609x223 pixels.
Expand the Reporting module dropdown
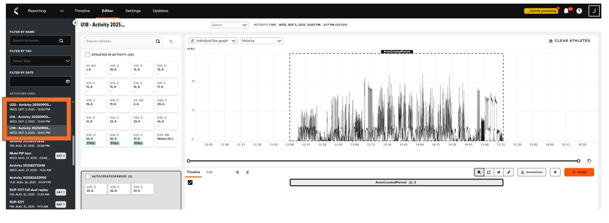[x=46, y=11]
